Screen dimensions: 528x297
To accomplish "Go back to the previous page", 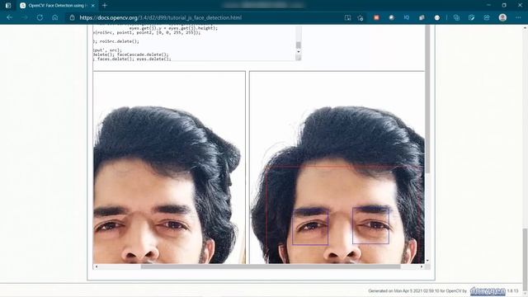I will [x=9, y=17].
